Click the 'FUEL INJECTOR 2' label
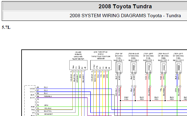 (x=134, y=59)
